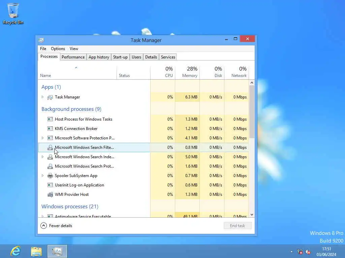
Task: Click the Host Process for Windows Tasks icon
Action: pos(50,119)
